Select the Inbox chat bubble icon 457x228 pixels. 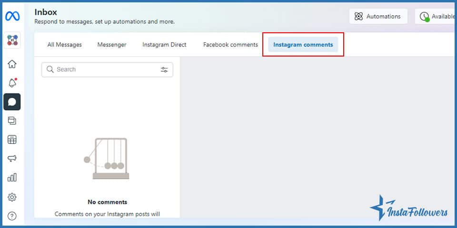click(12, 102)
